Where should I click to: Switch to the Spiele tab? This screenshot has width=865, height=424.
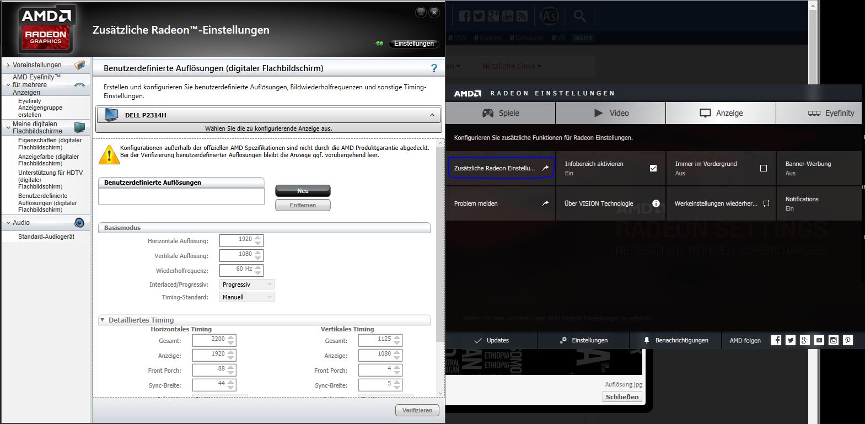click(x=501, y=113)
